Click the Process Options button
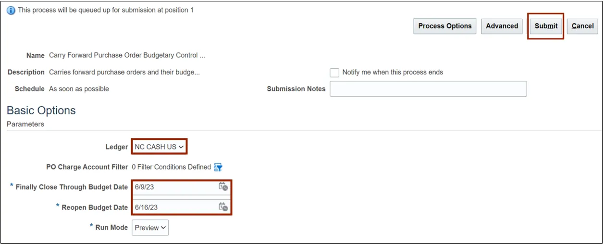This screenshot has width=604, height=245. 444,26
